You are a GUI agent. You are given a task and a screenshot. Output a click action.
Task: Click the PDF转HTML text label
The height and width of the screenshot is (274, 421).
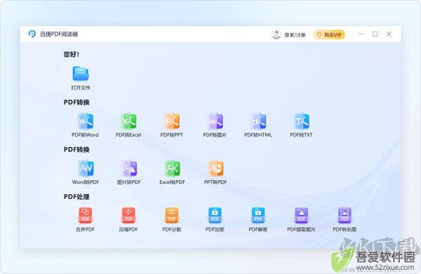pyautogui.click(x=258, y=135)
